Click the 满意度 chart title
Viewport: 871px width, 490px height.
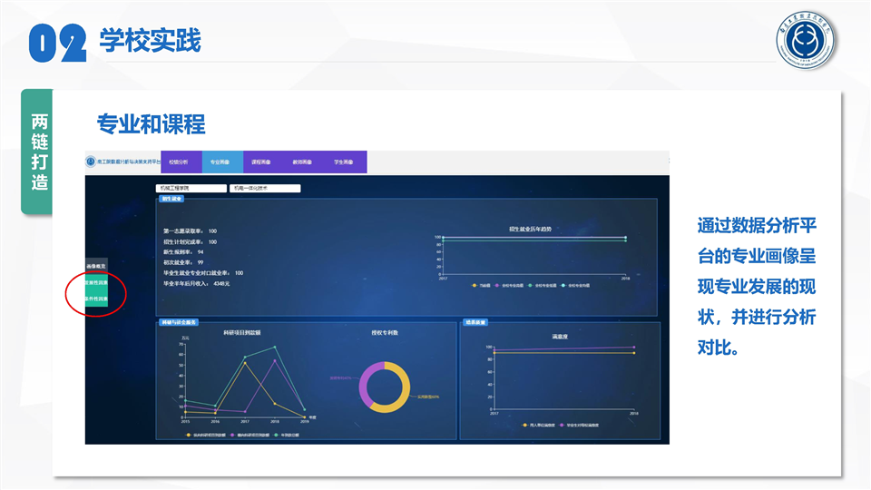point(560,337)
